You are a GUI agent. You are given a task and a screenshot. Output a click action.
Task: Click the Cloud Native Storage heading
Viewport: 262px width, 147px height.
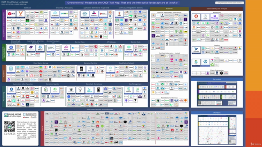[x=41, y=63]
